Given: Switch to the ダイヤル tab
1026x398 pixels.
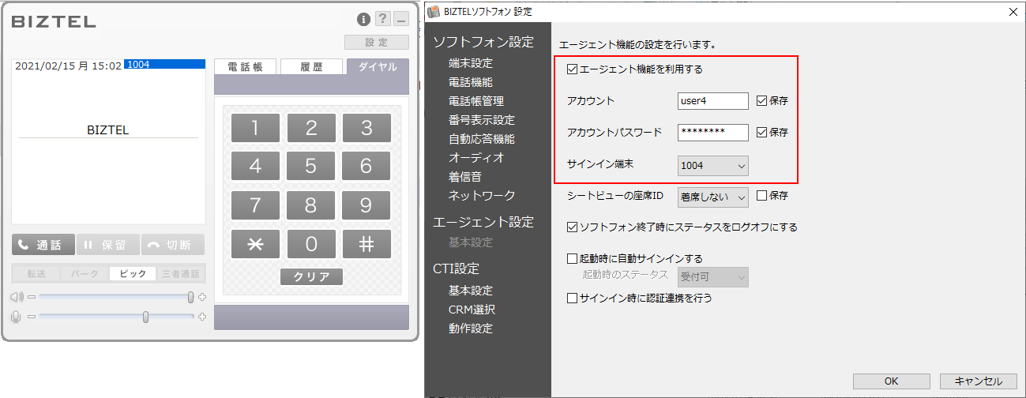Looking at the screenshot, I should (378, 67).
